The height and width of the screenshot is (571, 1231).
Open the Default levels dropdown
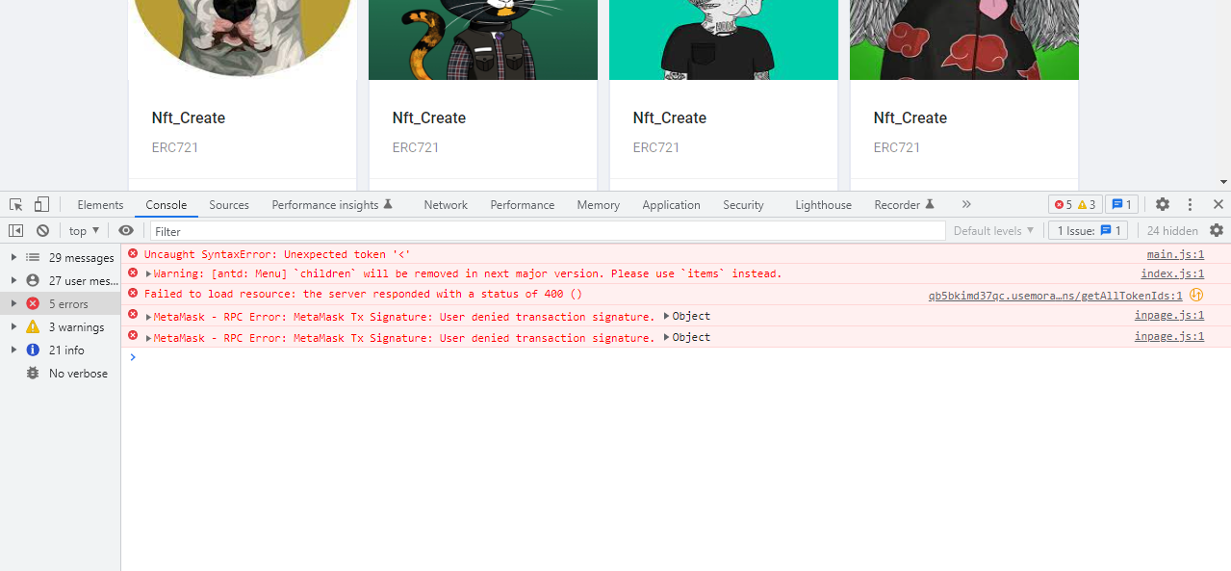point(994,231)
